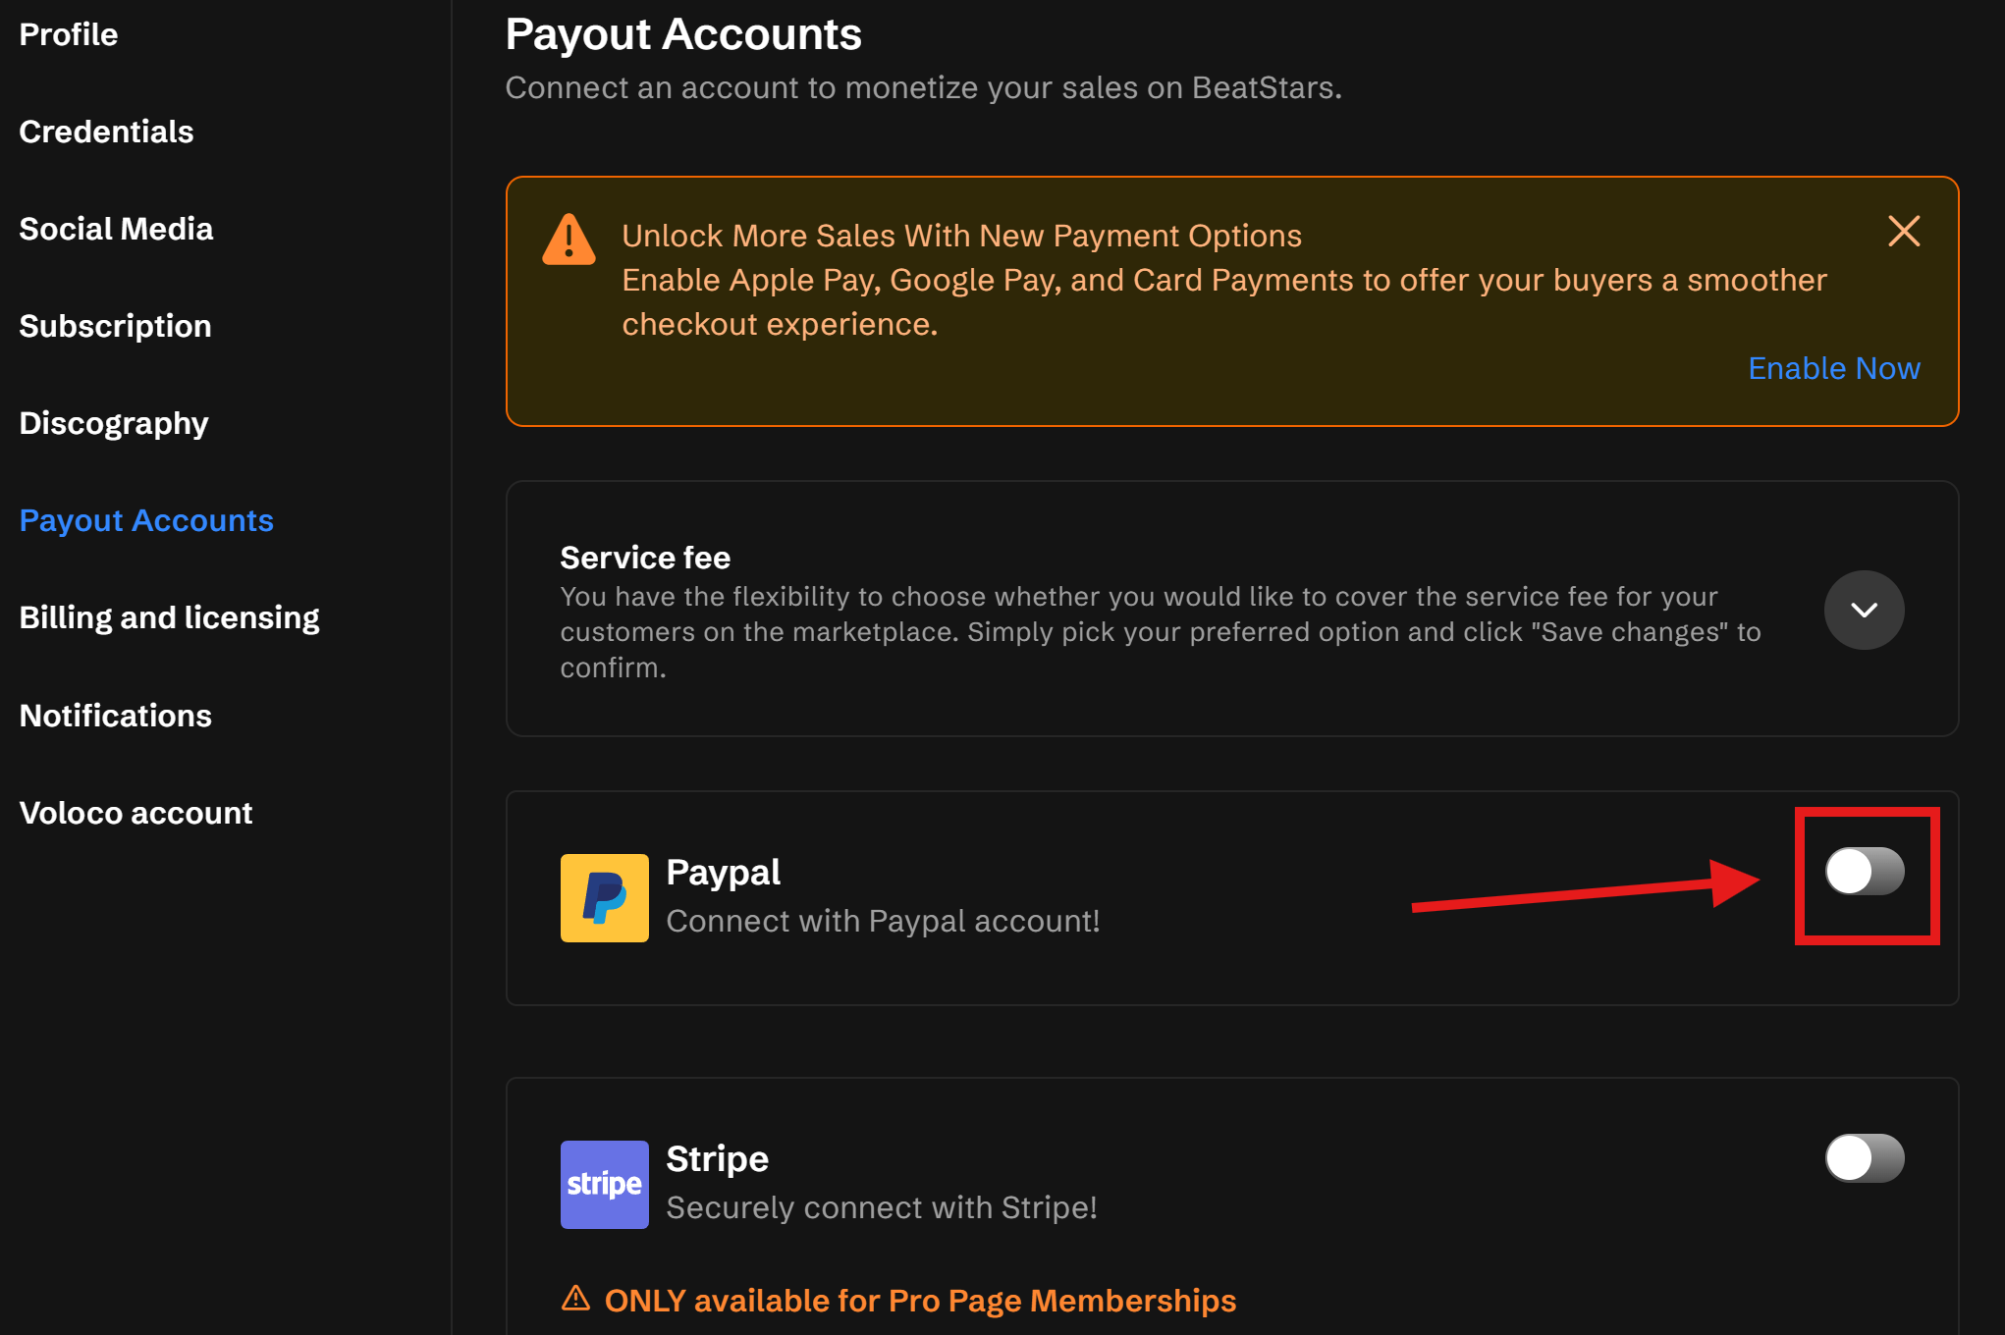Image resolution: width=2005 pixels, height=1335 pixels.
Task: Open the Profile settings page
Action: [69, 34]
